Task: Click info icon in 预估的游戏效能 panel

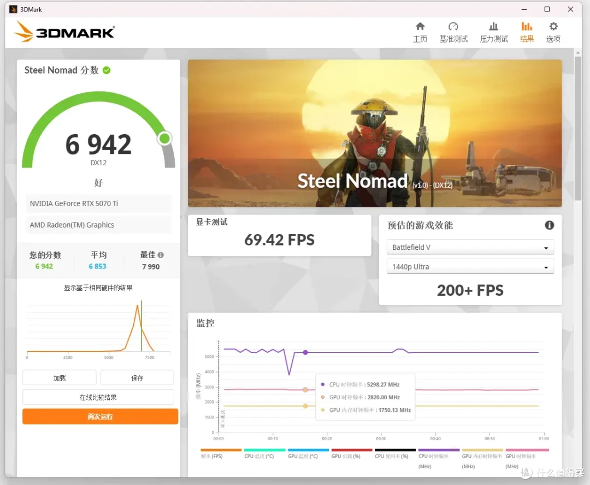Action: click(x=550, y=225)
